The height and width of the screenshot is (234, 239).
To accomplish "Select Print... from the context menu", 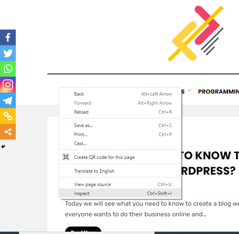I will 120,135.
